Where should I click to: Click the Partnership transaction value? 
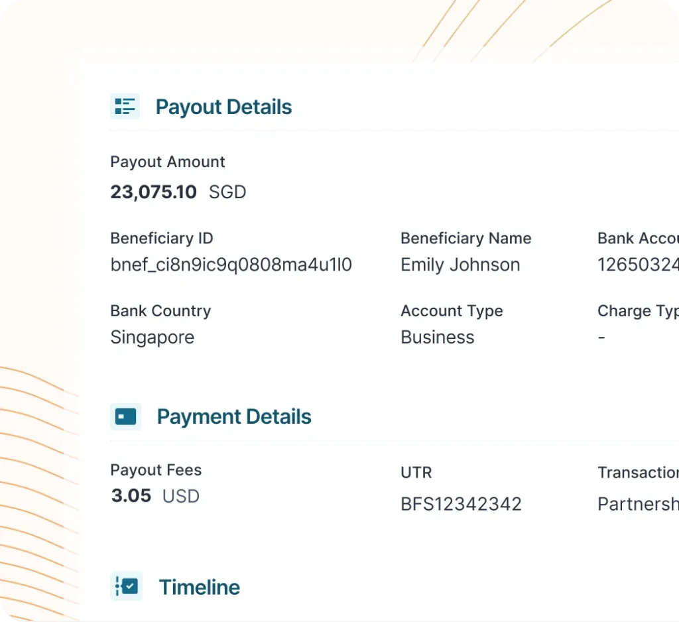click(638, 504)
